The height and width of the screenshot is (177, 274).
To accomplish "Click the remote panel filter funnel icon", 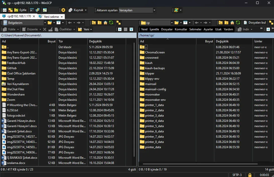I will (185, 23).
